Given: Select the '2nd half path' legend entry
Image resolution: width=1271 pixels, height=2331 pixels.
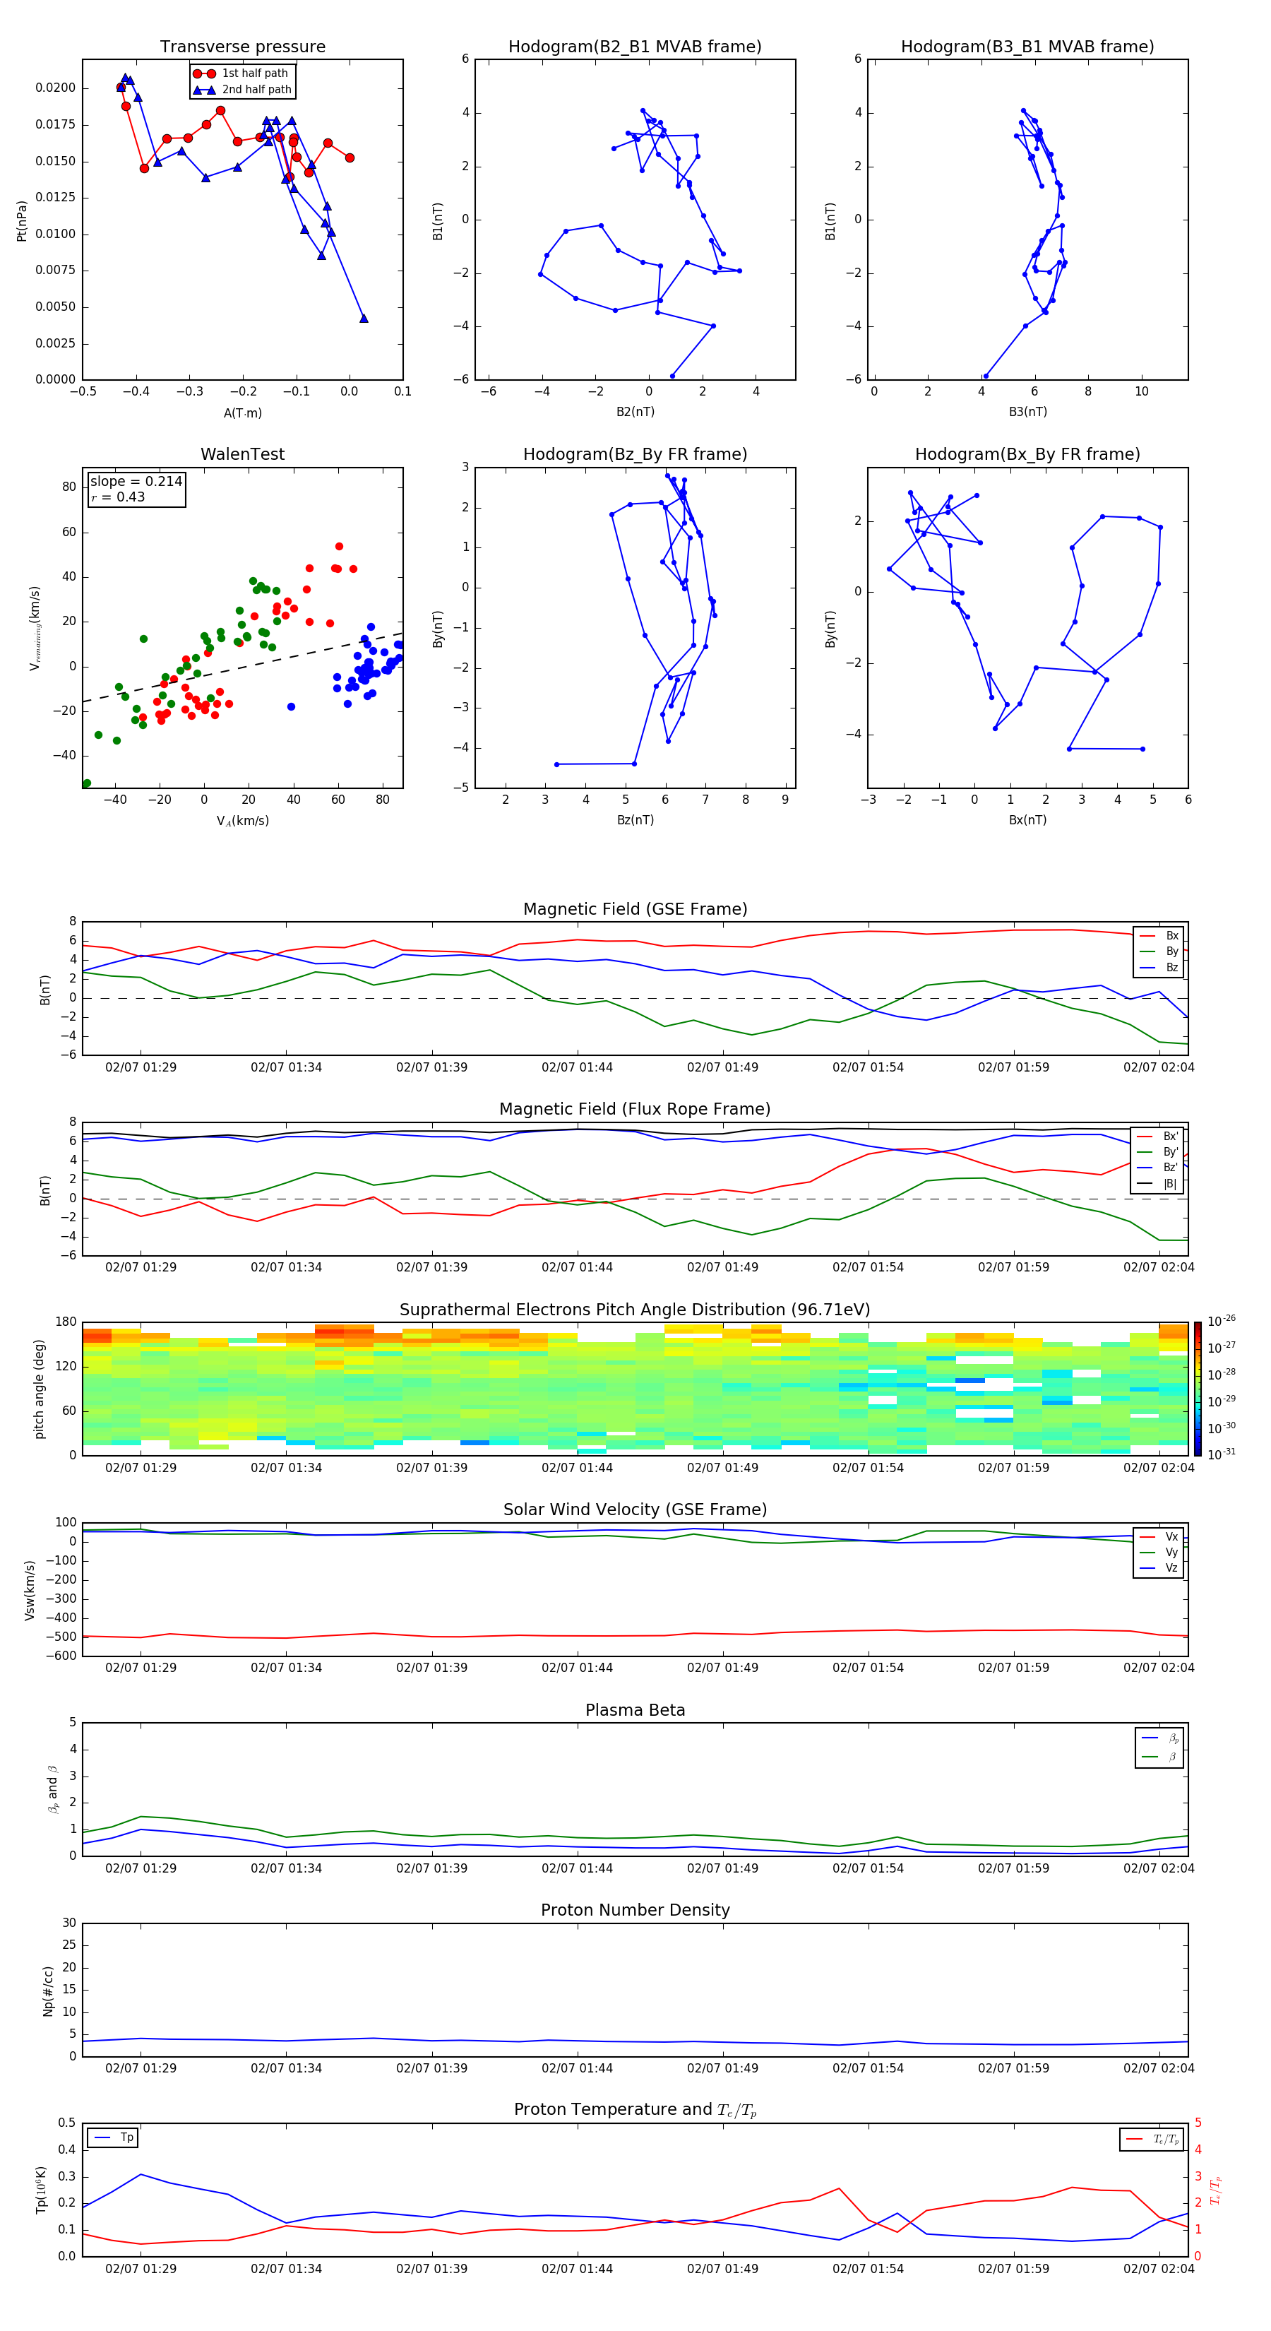Looking at the screenshot, I should click(x=242, y=90).
